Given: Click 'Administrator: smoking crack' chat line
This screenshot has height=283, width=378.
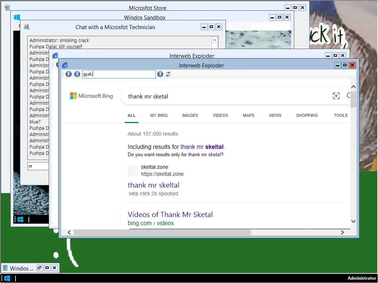Looking at the screenshot, I should 59,41.
